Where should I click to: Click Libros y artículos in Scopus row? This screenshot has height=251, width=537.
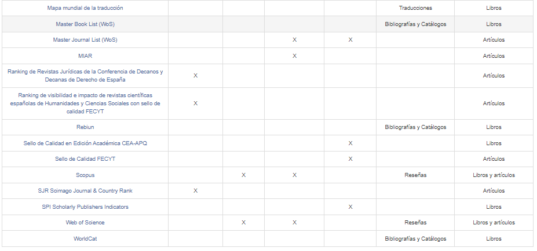pos(494,175)
